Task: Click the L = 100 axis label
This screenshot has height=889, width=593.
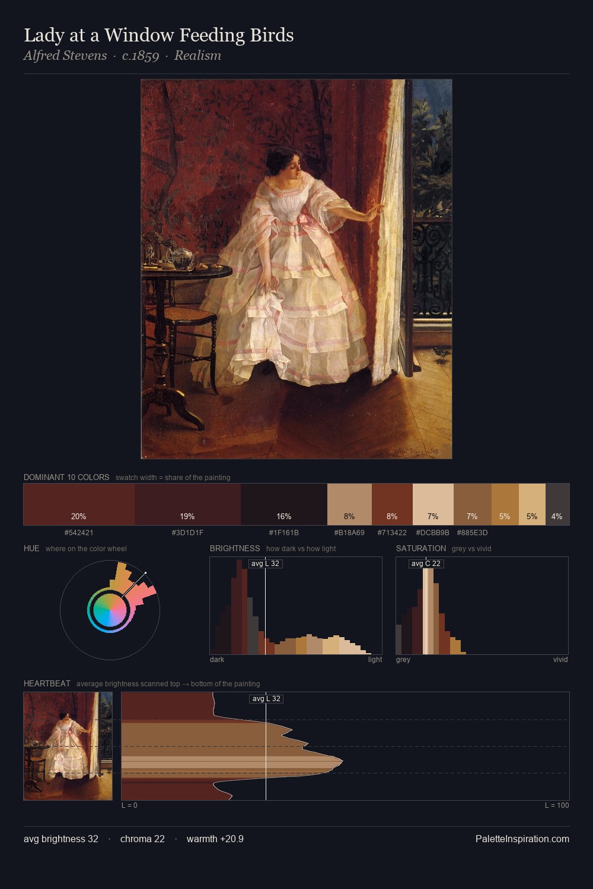Action: [x=557, y=805]
